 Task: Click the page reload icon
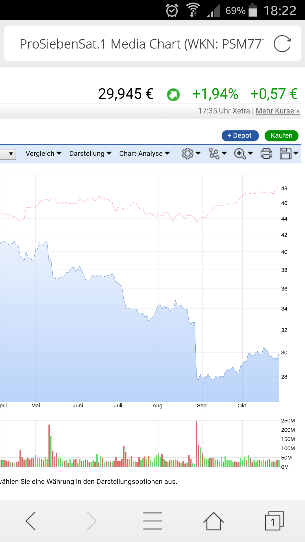(282, 44)
